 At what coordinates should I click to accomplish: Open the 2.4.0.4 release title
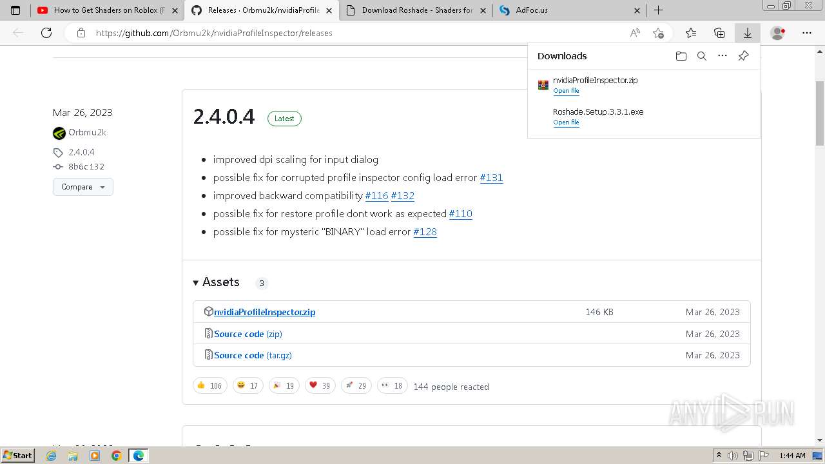click(224, 117)
